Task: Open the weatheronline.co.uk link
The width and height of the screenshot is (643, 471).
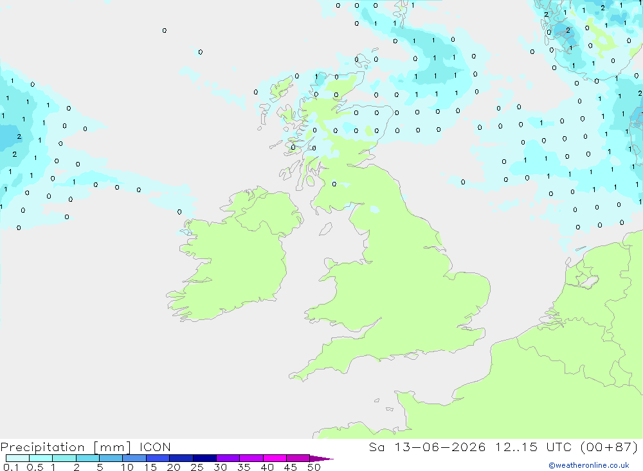Action: tap(589, 465)
